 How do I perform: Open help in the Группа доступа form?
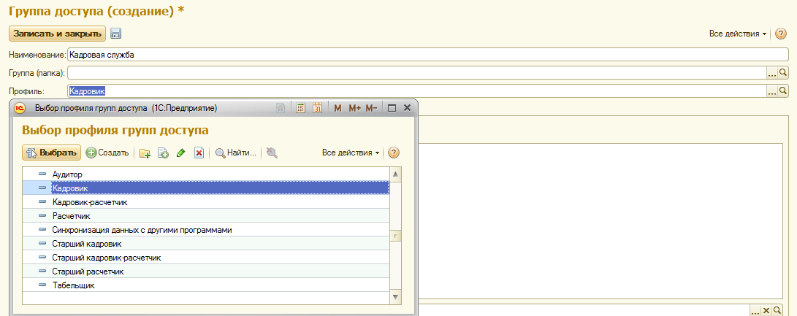(x=781, y=34)
